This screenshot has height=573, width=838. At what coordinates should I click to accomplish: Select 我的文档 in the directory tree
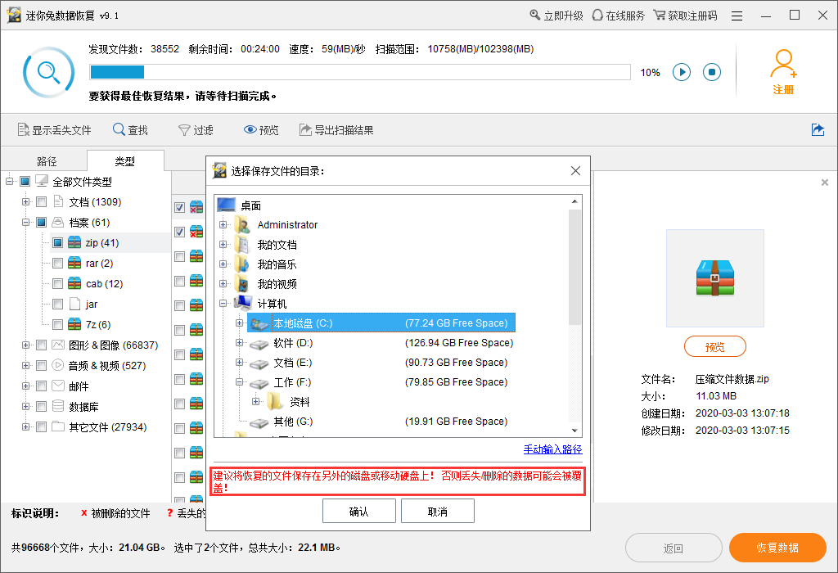click(277, 245)
